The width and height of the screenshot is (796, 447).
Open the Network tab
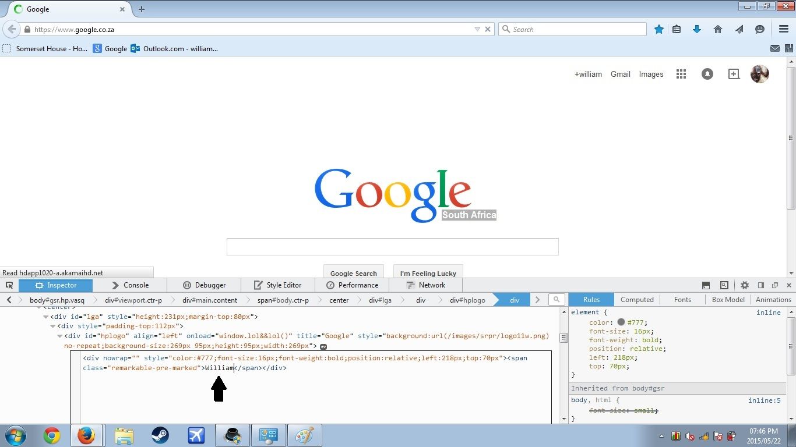pyautogui.click(x=426, y=285)
